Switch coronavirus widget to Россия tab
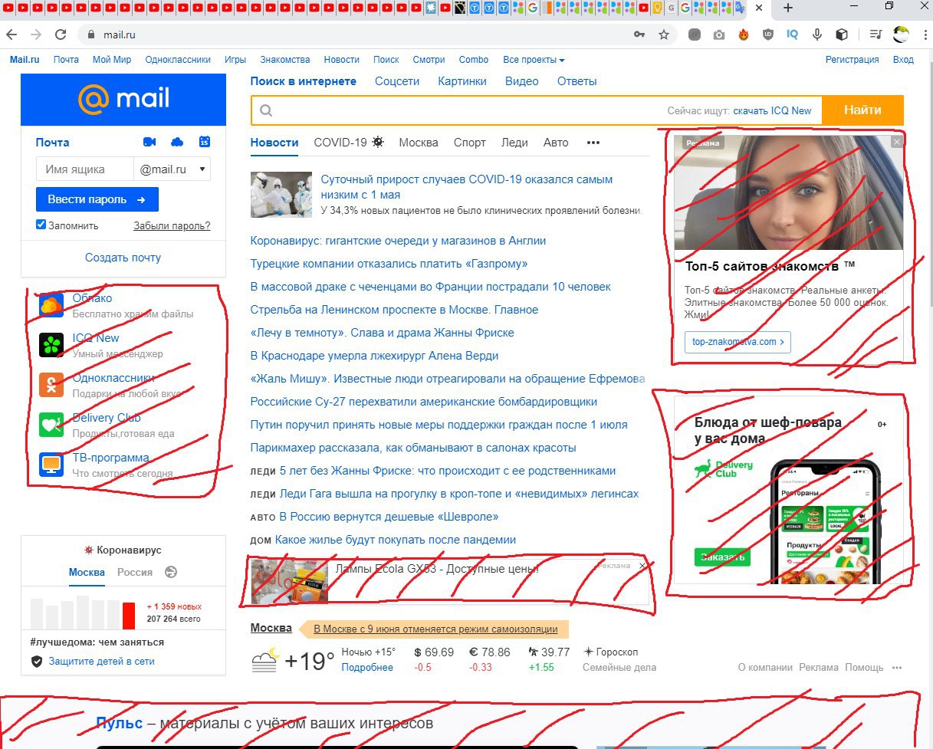The width and height of the screenshot is (933, 749). 135,572
